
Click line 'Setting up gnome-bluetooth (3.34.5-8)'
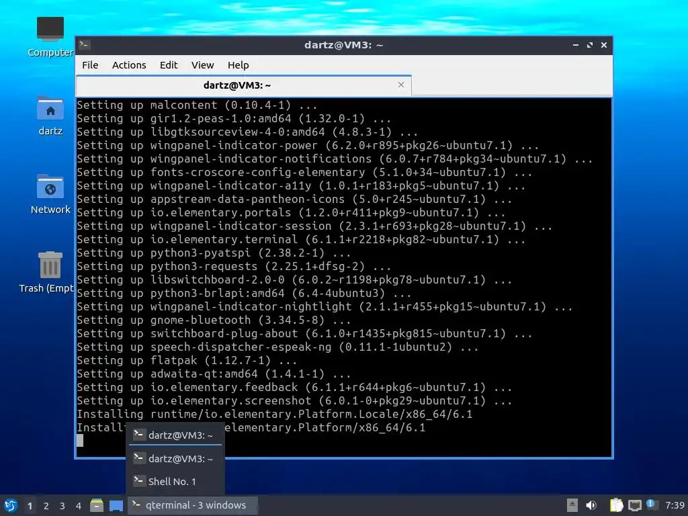point(214,320)
